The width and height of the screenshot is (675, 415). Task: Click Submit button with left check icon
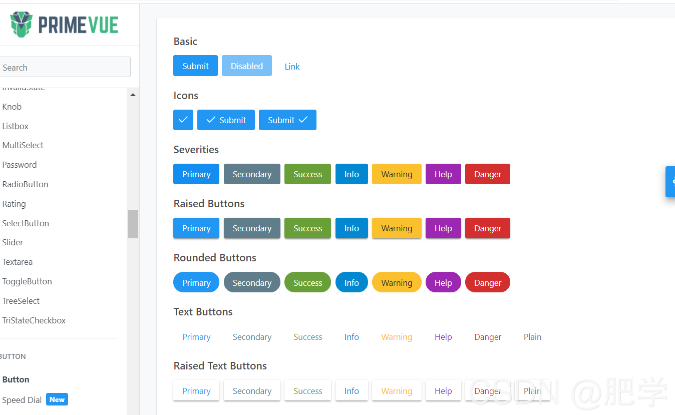[226, 120]
